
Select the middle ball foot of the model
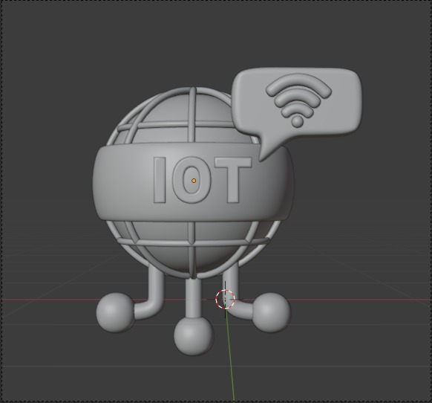(194, 335)
